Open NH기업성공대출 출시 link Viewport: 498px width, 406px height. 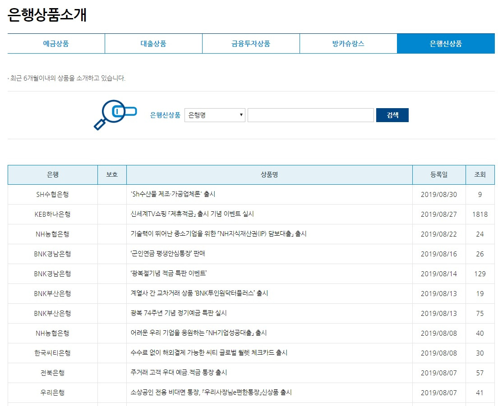199,333
